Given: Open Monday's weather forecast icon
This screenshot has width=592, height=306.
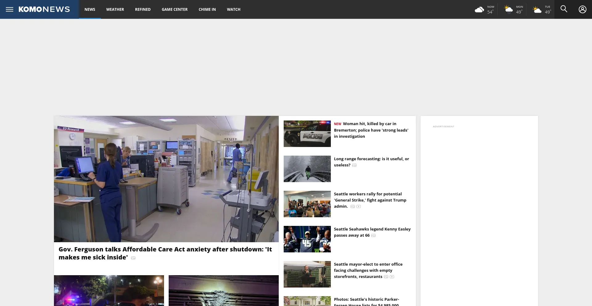Looking at the screenshot, I should point(508,10).
